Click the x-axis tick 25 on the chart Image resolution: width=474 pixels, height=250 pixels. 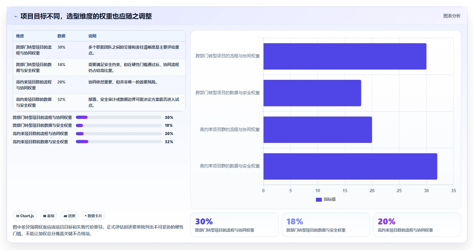point(399,191)
